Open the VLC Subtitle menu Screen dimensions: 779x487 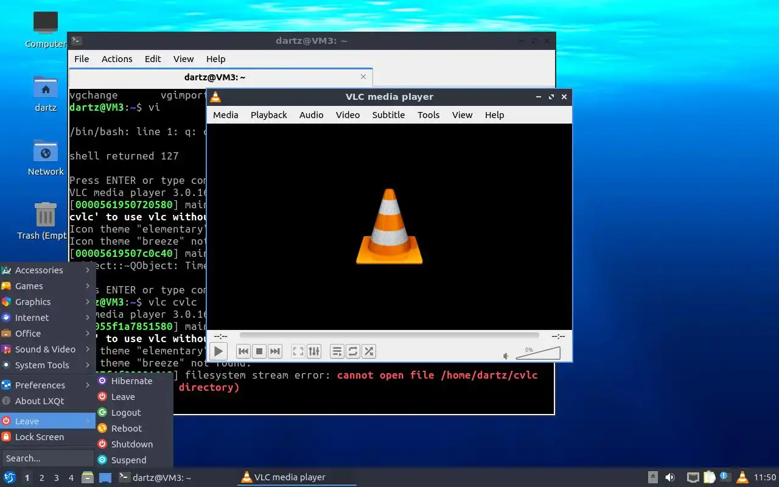coord(388,114)
